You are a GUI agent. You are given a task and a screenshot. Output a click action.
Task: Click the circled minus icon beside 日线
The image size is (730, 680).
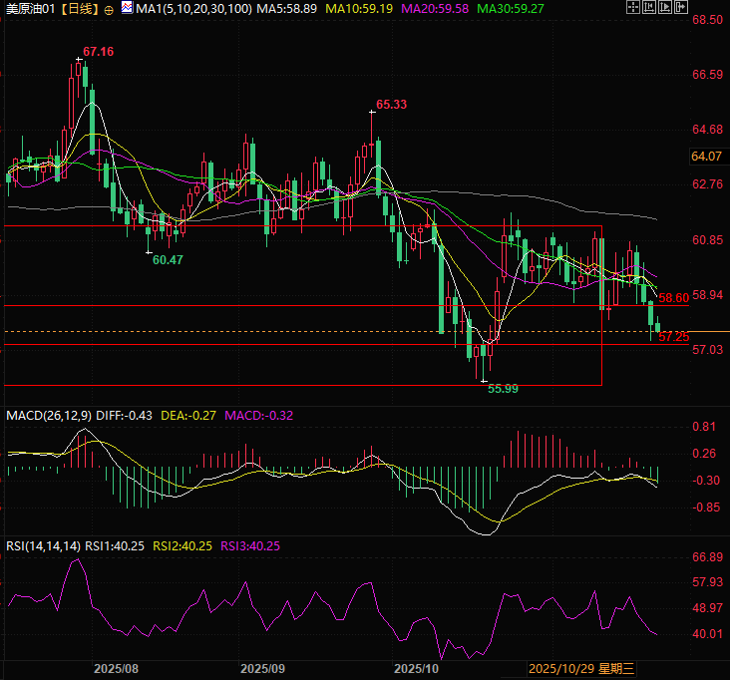[109, 9]
